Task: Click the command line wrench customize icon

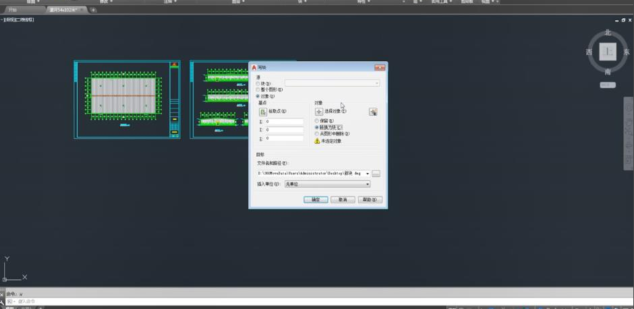Action: (x=2, y=302)
